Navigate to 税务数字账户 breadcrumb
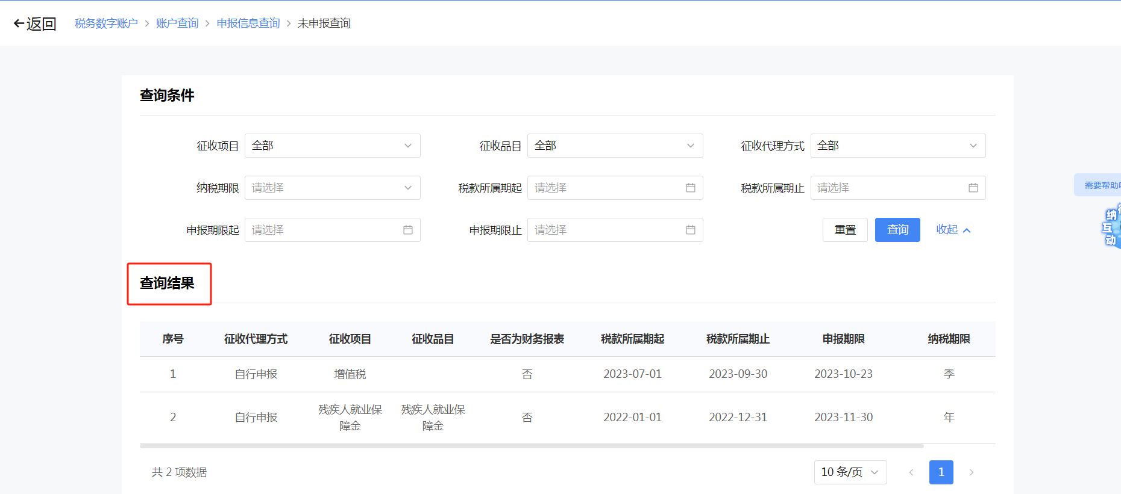 pyautogui.click(x=106, y=23)
